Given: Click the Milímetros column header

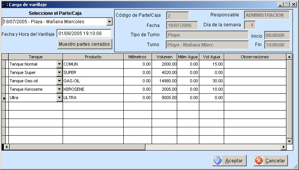Looking at the screenshot, I should [x=137, y=57].
